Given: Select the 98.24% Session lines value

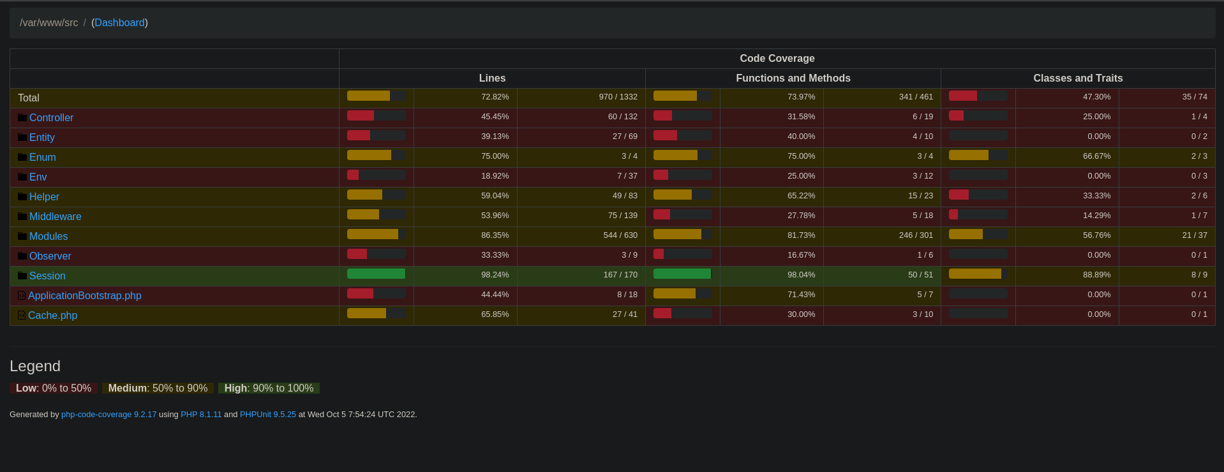Looking at the screenshot, I should click(x=495, y=275).
